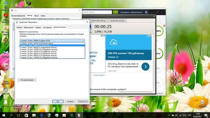The width and height of the screenshot is (210, 118).
Task: Choose 2 канал, 16 бит, 96000 Гц option
Action: click(52, 47)
